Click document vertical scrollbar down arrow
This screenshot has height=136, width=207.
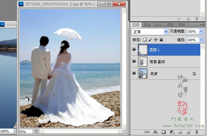click(x=125, y=126)
